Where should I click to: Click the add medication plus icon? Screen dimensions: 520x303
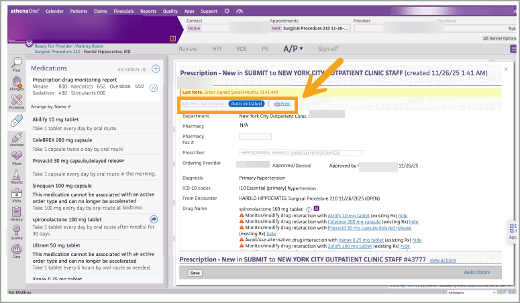pyautogui.click(x=156, y=69)
